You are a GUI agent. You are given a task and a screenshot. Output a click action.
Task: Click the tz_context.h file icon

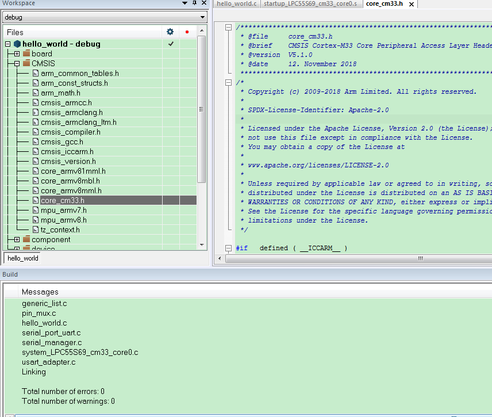point(36,230)
